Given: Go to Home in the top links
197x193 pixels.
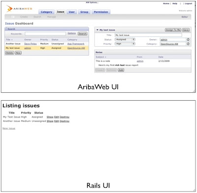Looking at the screenshot, I should (166, 3).
